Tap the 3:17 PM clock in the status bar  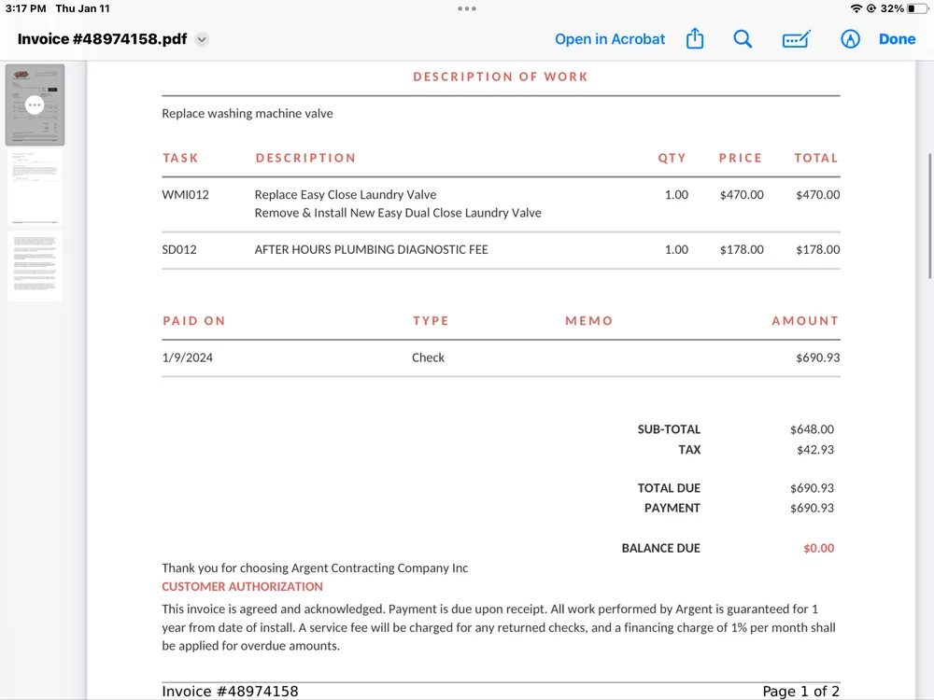pyautogui.click(x=25, y=8)
